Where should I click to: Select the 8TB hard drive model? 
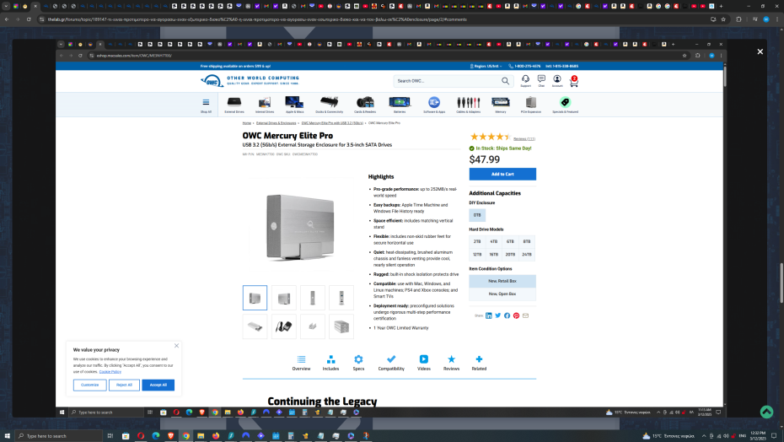(527, 241)
